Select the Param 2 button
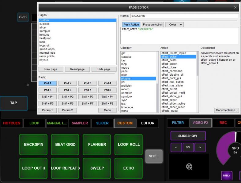This screenshot has width=241, height=183. click(67, 110)
